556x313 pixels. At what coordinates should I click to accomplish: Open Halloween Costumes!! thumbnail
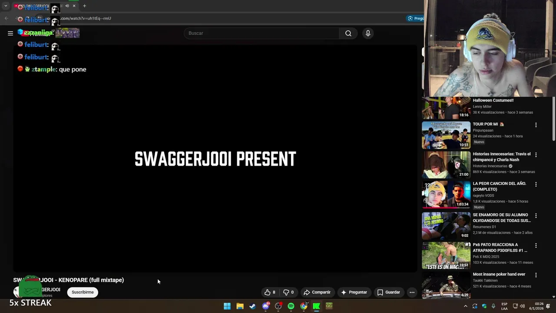[x=446, y=107]
